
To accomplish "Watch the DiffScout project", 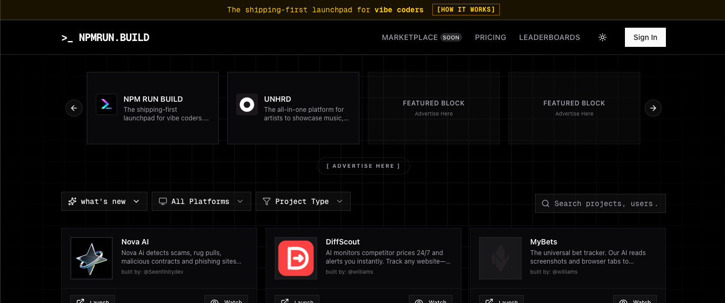I will 431,299.
